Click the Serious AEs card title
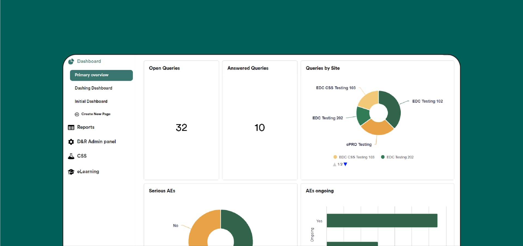 click(162, 191)
